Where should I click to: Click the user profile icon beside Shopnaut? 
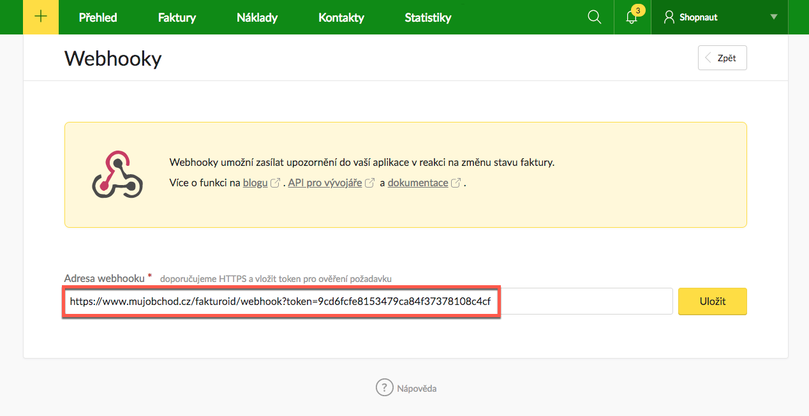pos(668,17)
